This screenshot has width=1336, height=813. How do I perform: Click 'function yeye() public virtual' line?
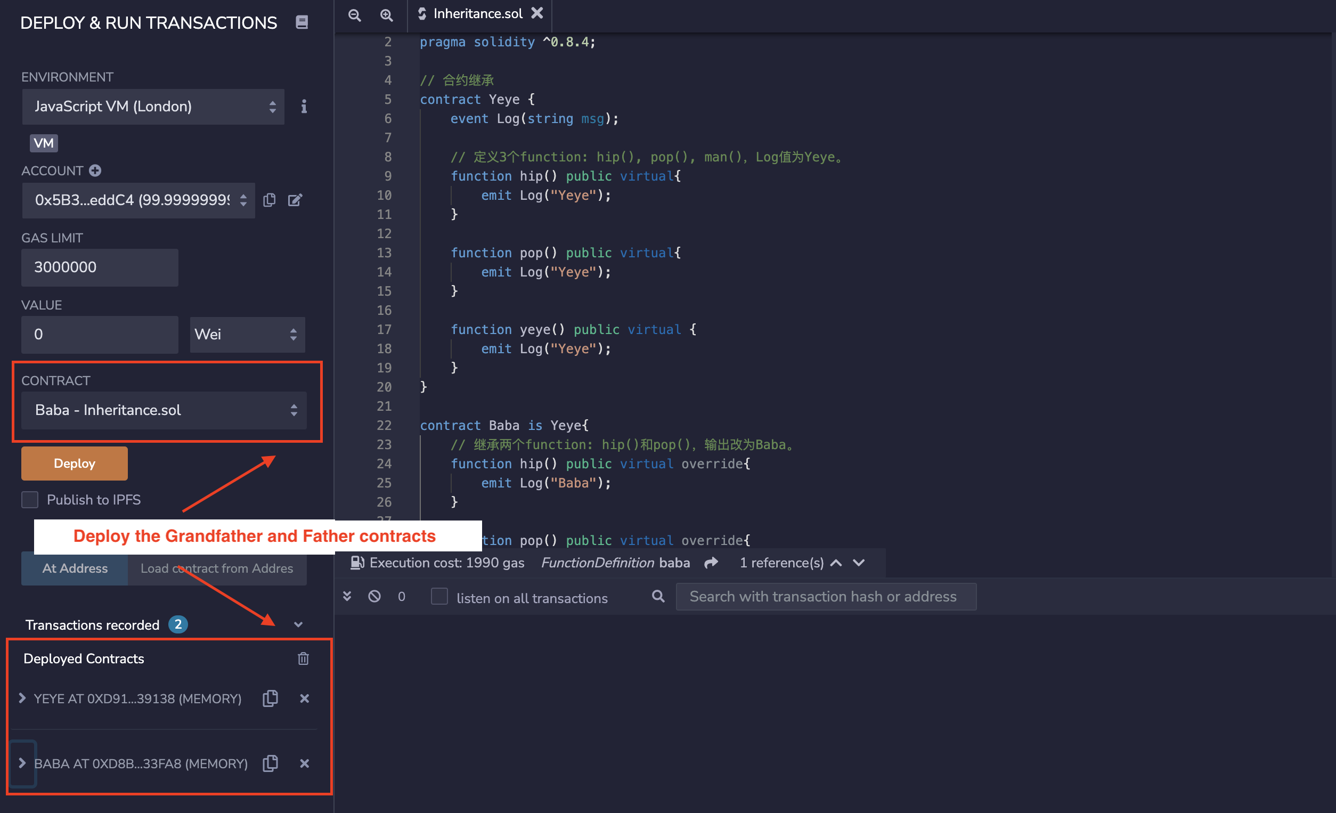point(574,329)
